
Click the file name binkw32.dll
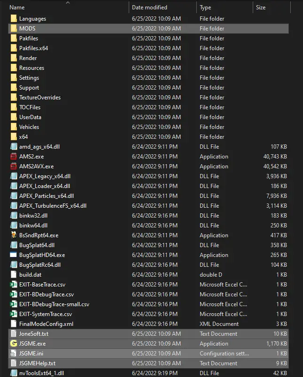point(33,216)
